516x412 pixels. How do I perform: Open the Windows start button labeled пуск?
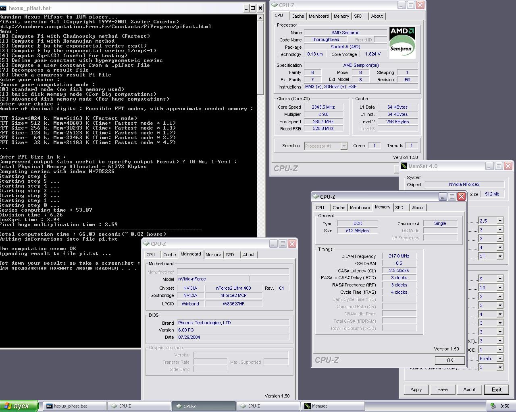pyautogui.click(x=19, y=406)
